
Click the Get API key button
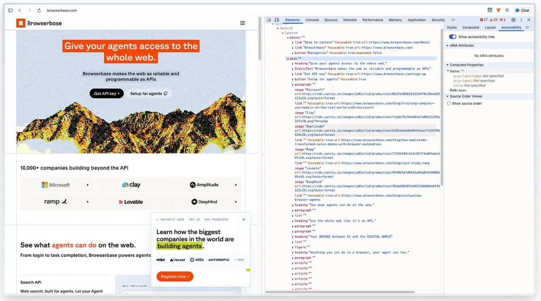pyautogui.click(x=107, y=93)
